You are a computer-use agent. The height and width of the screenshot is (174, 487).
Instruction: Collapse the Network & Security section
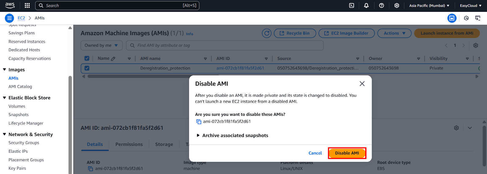click(x=5, y=134)
